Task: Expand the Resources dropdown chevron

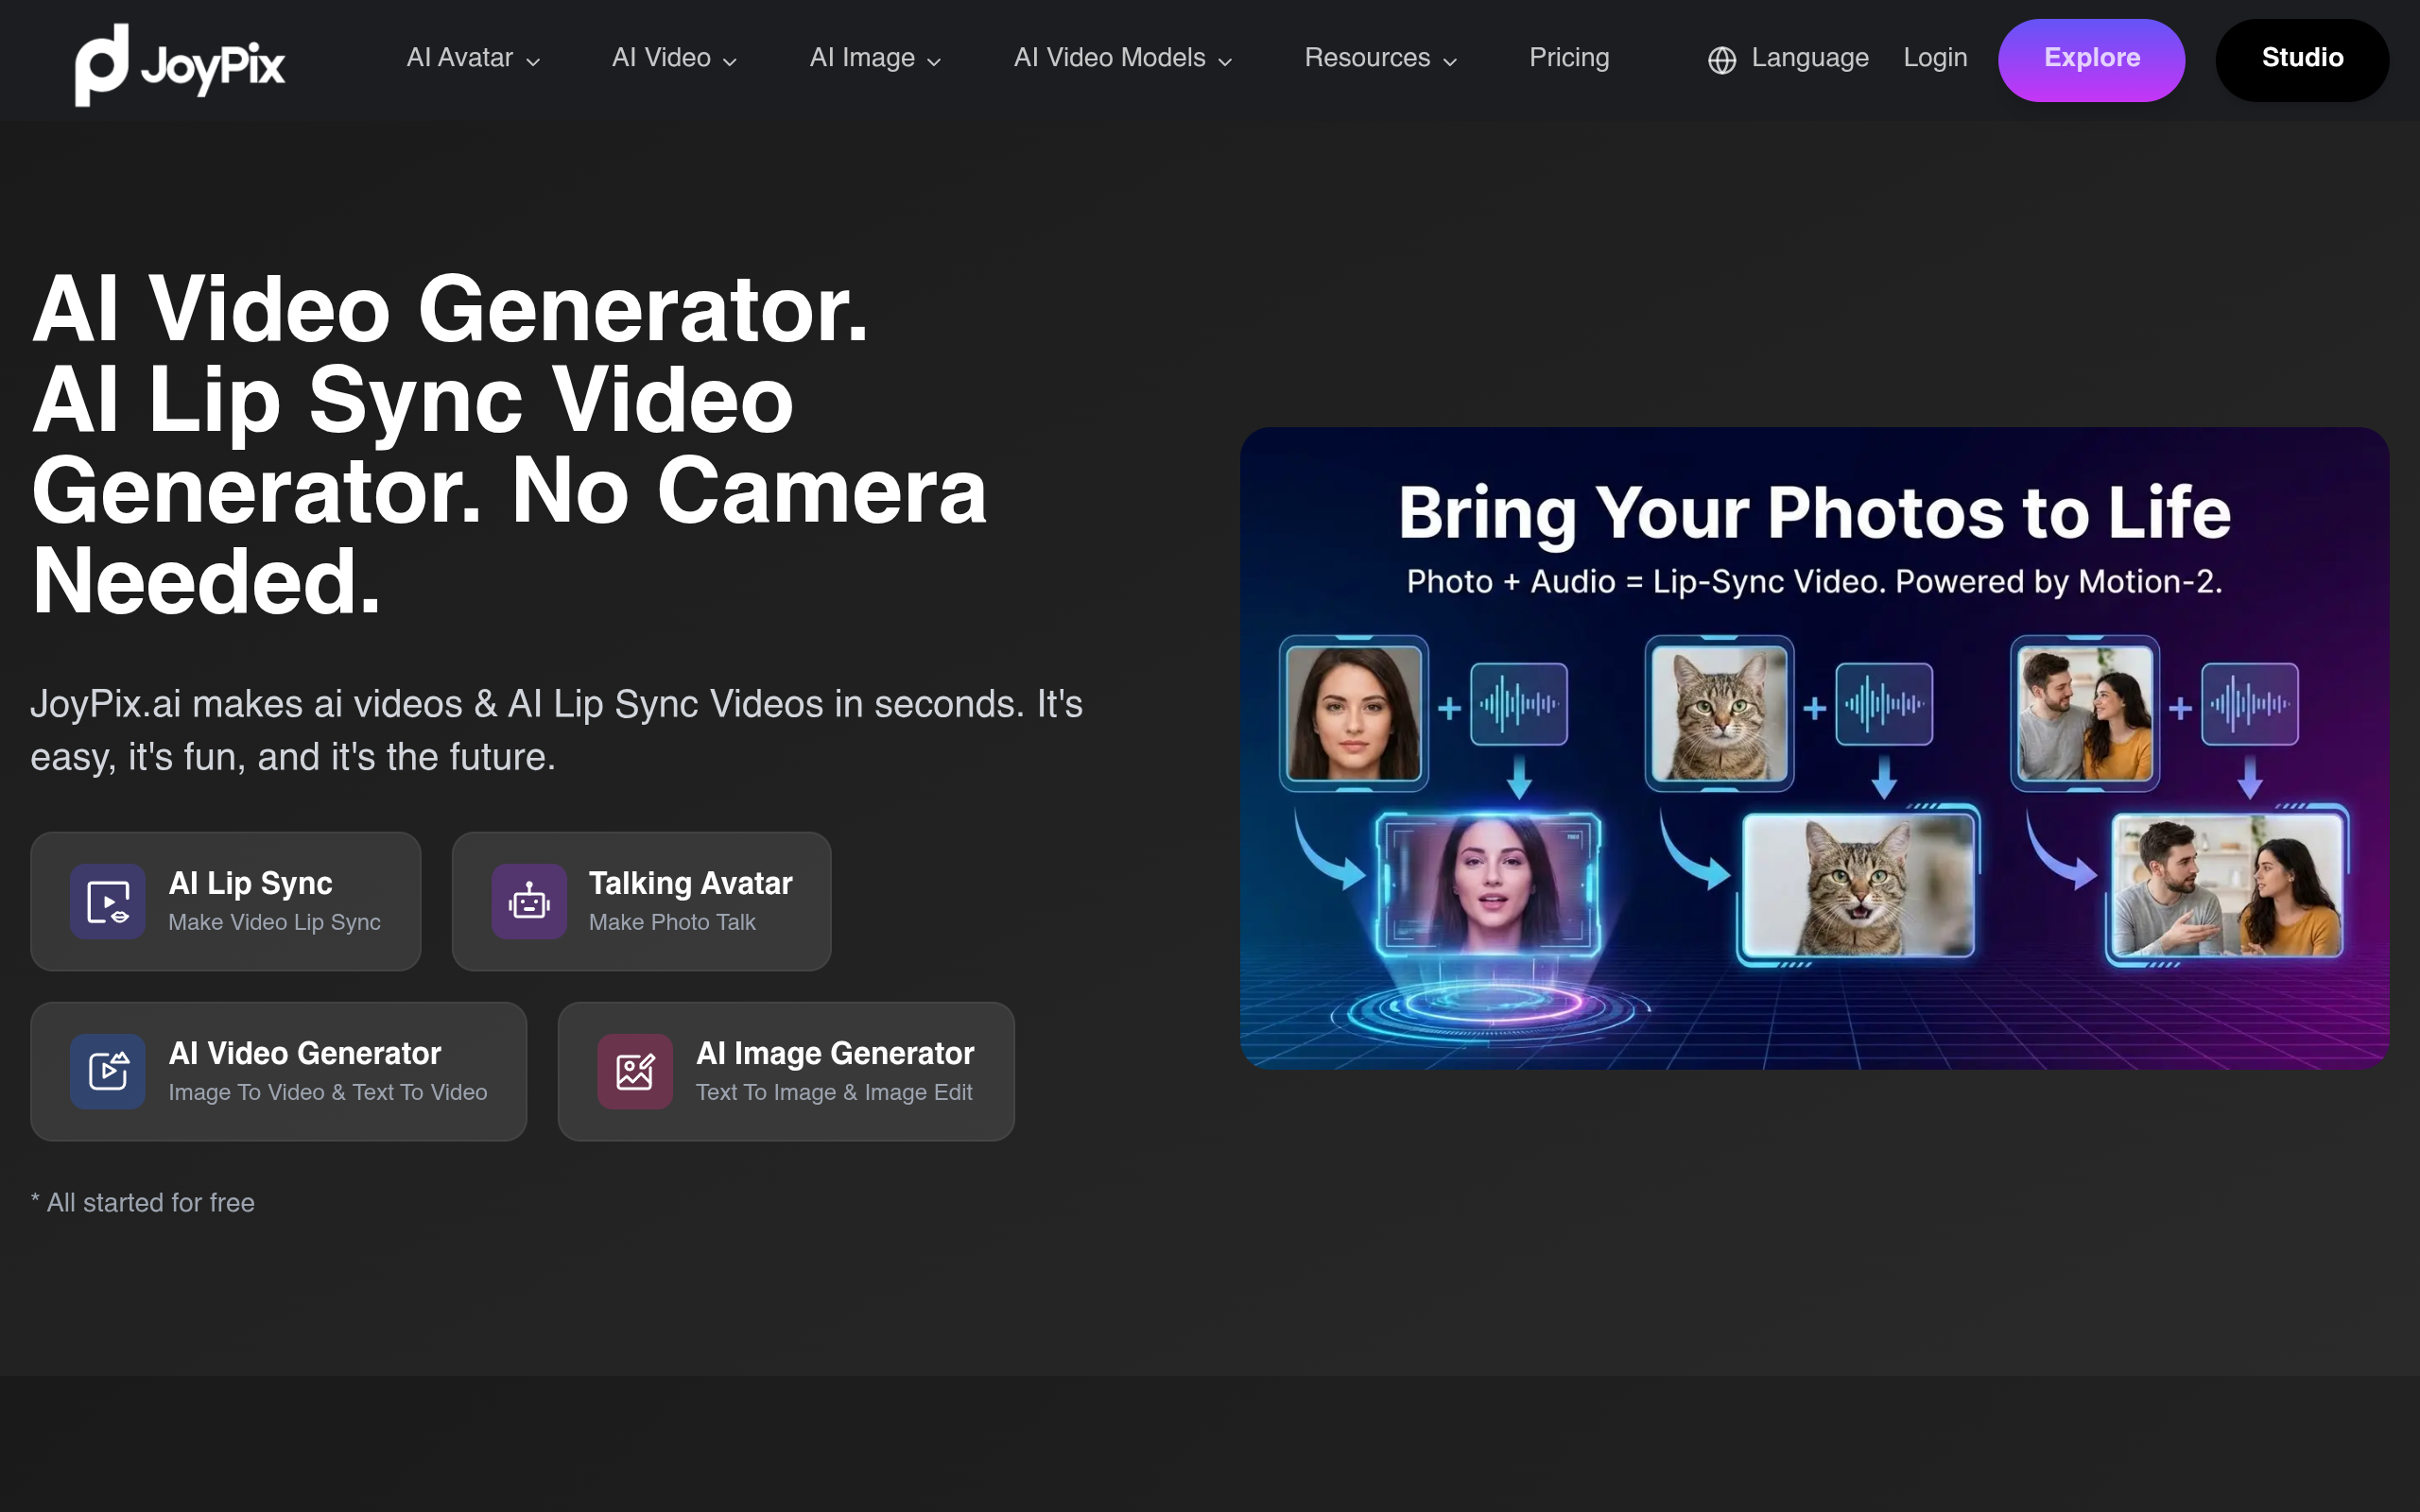Action: (1450, 62)
